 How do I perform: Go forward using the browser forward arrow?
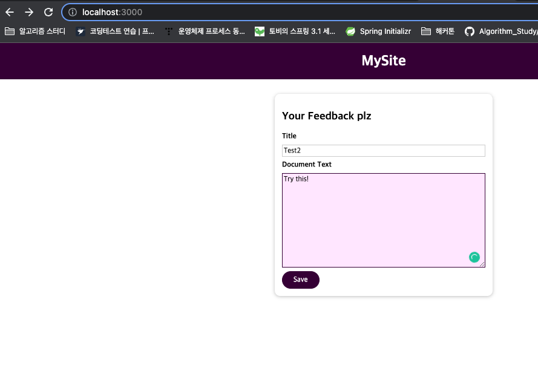29,12
